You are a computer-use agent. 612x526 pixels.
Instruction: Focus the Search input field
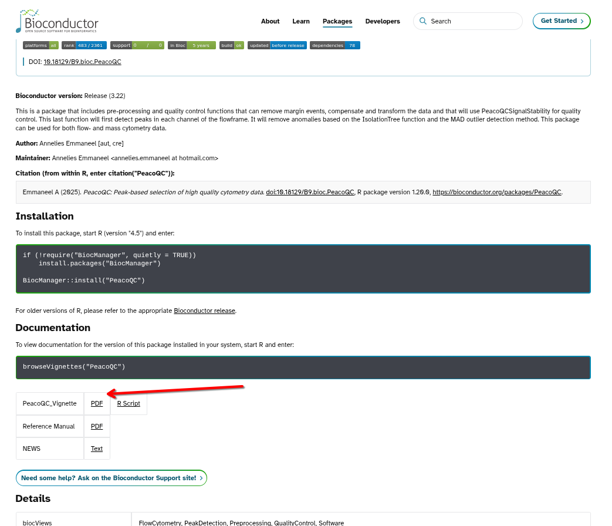(x=472, y=21)
